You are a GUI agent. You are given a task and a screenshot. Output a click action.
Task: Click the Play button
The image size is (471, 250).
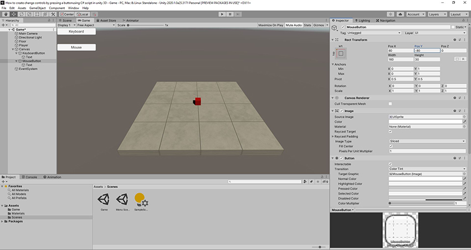coord(222,14)
